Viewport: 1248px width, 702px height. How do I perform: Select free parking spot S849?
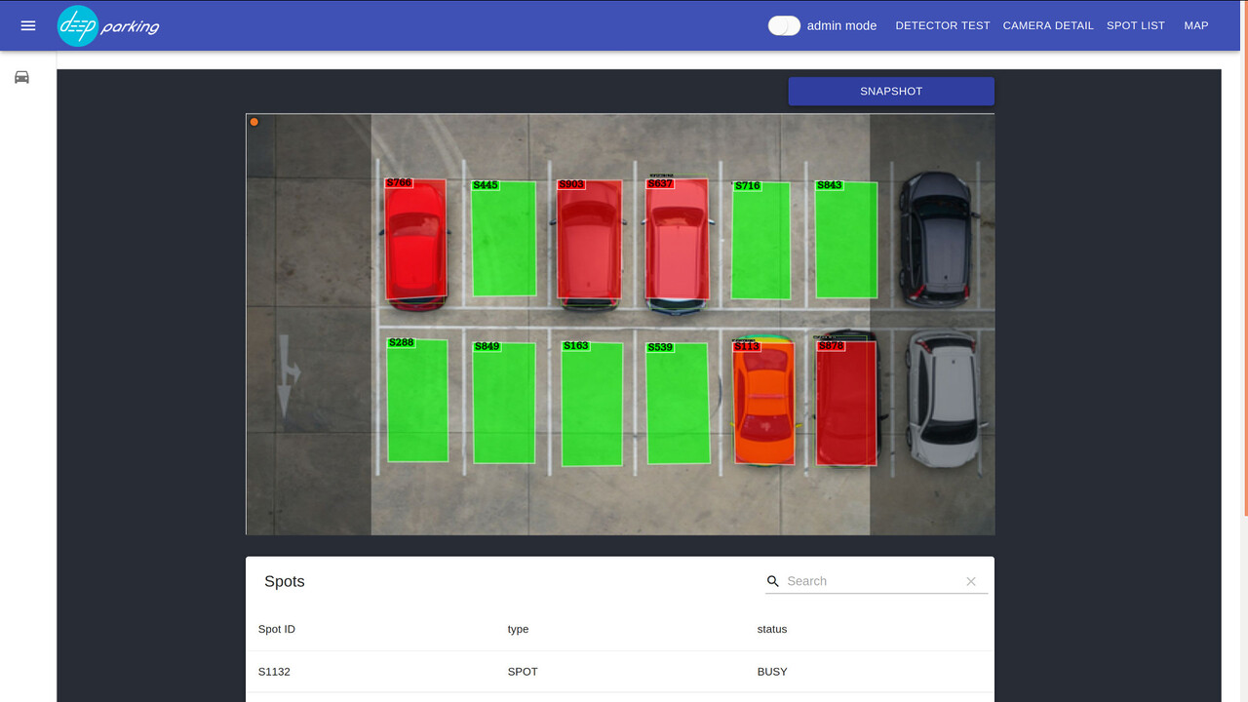click(504, 403)
